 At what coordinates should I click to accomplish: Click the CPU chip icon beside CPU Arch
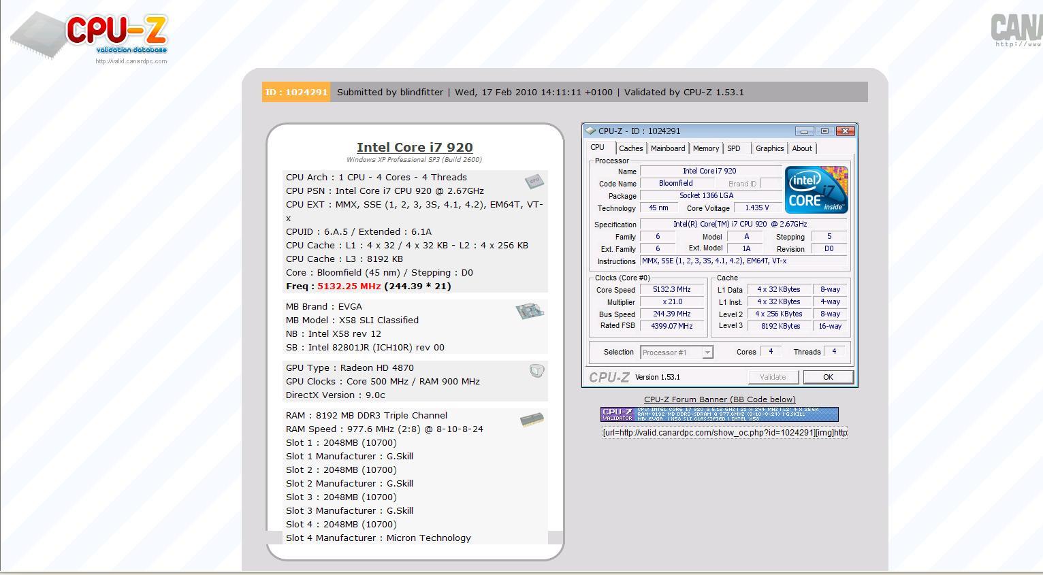(534, 181)
